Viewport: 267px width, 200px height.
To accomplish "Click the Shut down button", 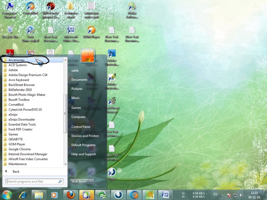I will pyautogui.click(x=79, y=181).
